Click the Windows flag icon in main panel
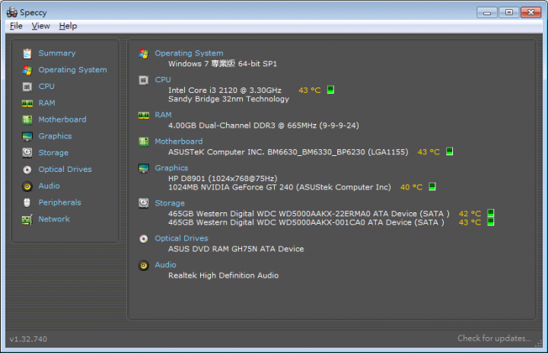 [144, 53]
